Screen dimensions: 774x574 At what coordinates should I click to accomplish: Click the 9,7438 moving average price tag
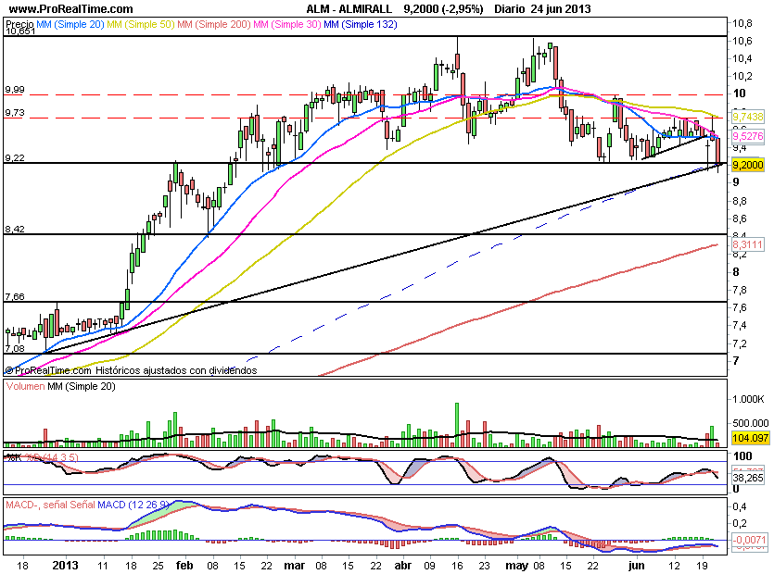[x=747, y=117]
